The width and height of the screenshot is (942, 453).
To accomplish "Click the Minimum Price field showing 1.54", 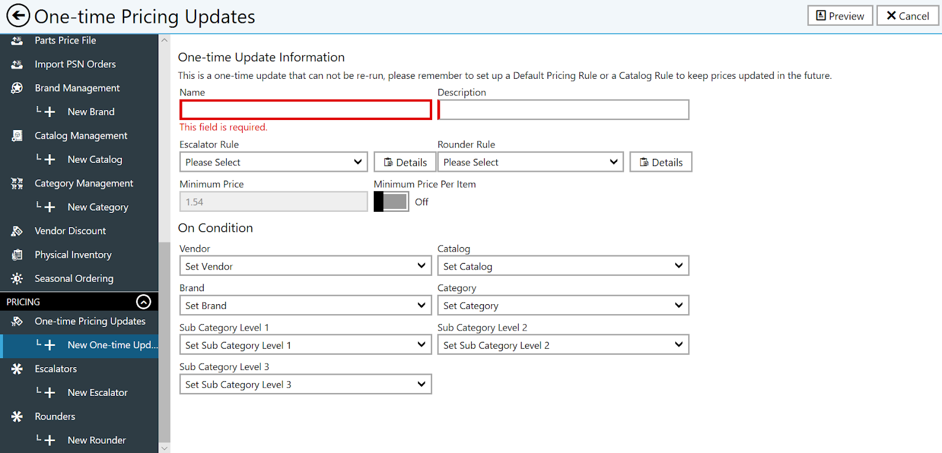I will (274, 202).
